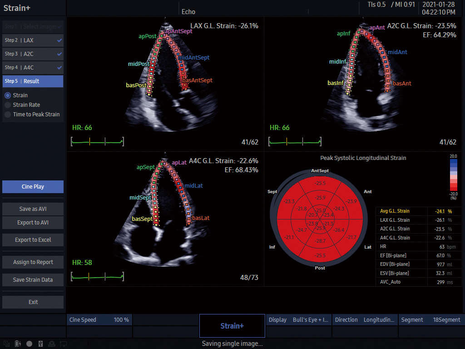Click the battery charging status icon
The height and width of the screenshot is (349, 465).
point(18,344)
